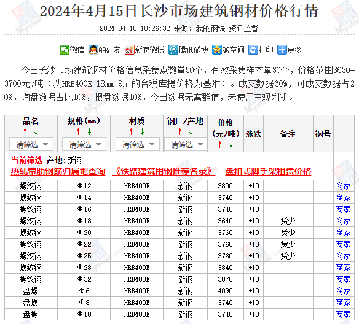
Task: Open 《铁路建筑用钢推荐名录》 link
Action: click(164, 171)
